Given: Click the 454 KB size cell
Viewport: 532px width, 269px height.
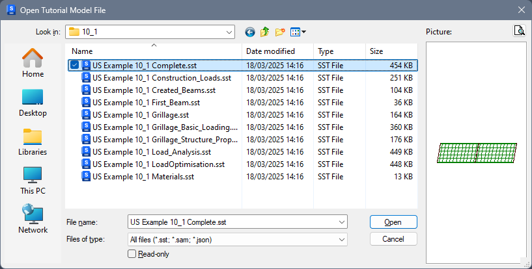Looking at the screenshot, I should [x=401, y=66].
